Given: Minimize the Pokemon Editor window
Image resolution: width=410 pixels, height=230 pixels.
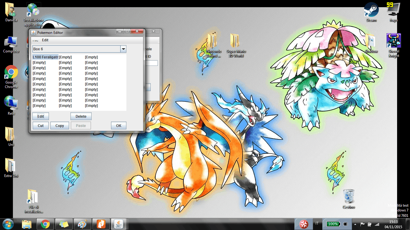Looking at the screenshot, I should (120, 31).
